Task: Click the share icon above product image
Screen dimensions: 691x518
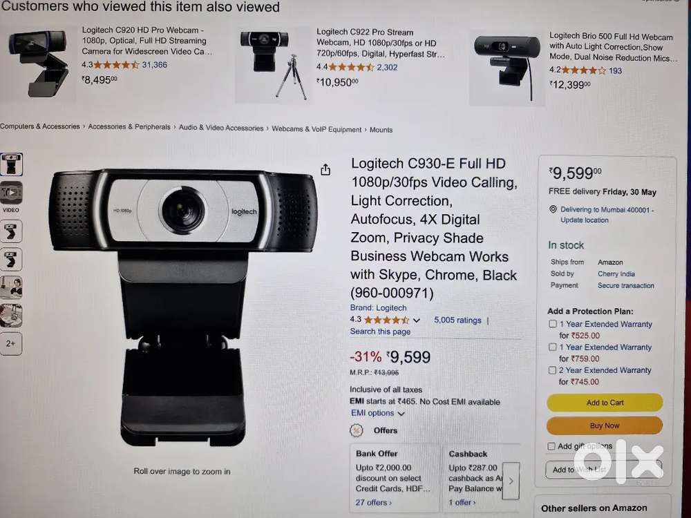Action: 325,170
